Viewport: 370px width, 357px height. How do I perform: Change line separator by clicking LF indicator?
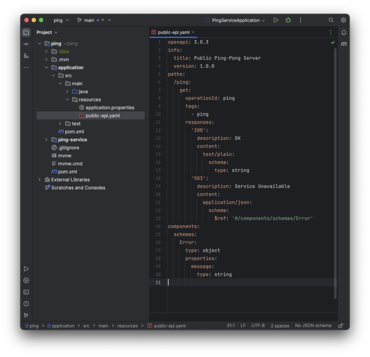click(x=243, y=326)
